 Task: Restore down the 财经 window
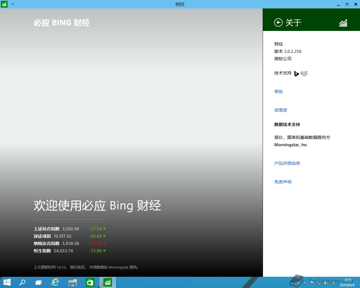pos(347,4)
